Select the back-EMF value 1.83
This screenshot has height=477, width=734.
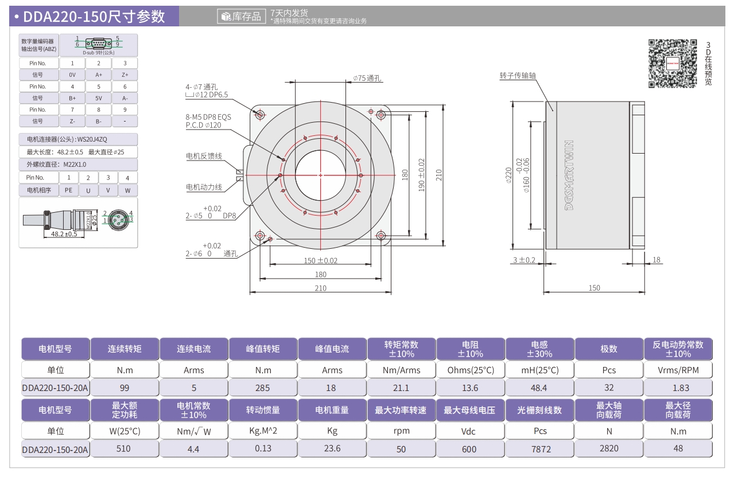click(x=678, y=388)
